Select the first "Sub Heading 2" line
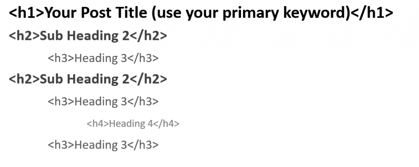The height and width of the screenshot is (167, 419). click(x=88, y=36)
